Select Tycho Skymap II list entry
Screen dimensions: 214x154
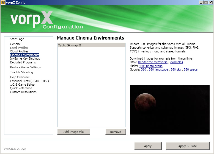click(x=91, y=45)
